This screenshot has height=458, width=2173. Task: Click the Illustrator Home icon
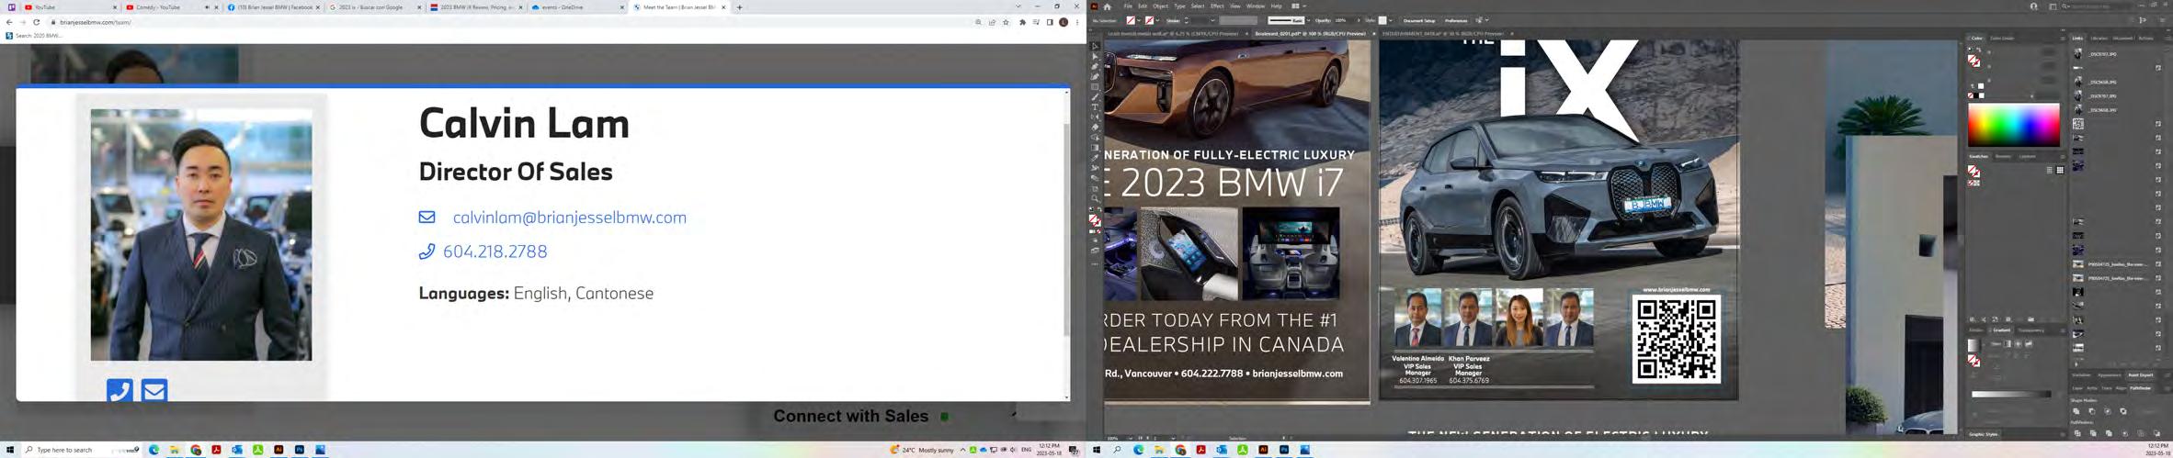click(1107, 6)
